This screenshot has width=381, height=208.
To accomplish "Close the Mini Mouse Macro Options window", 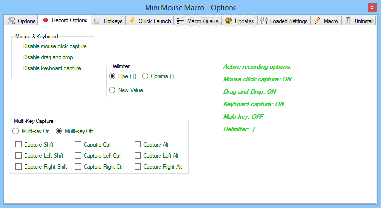I will click(x=372, y=8).
